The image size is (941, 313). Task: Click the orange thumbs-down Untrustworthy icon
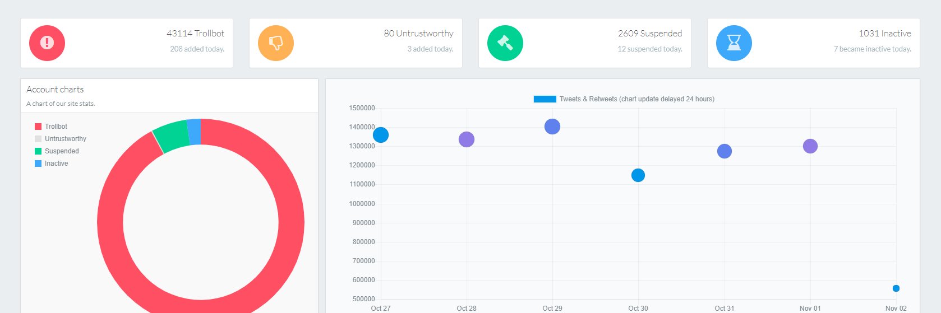click(276, 43)
